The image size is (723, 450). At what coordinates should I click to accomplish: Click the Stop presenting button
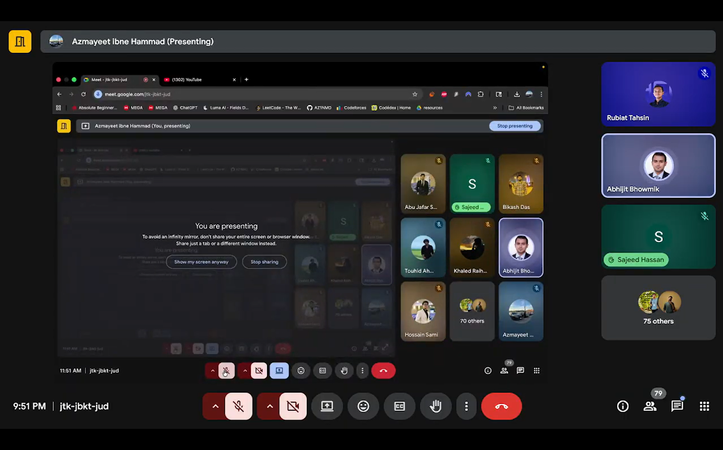(515, 126)
